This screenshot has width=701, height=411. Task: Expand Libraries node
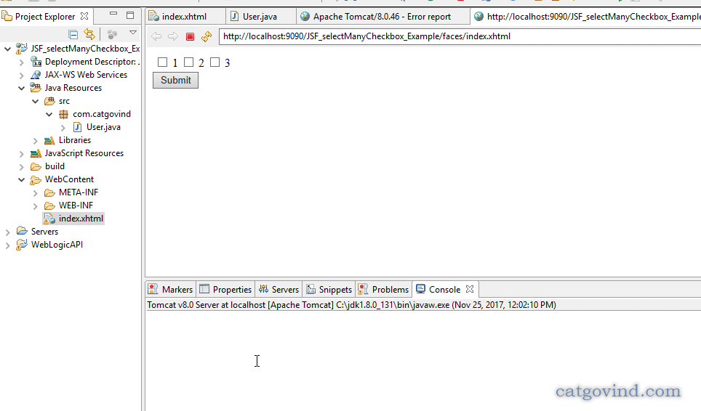click(x=36, y=141)
